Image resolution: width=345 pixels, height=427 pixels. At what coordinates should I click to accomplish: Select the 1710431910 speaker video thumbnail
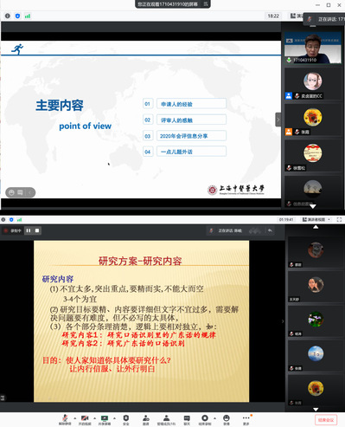coord(313,48)
